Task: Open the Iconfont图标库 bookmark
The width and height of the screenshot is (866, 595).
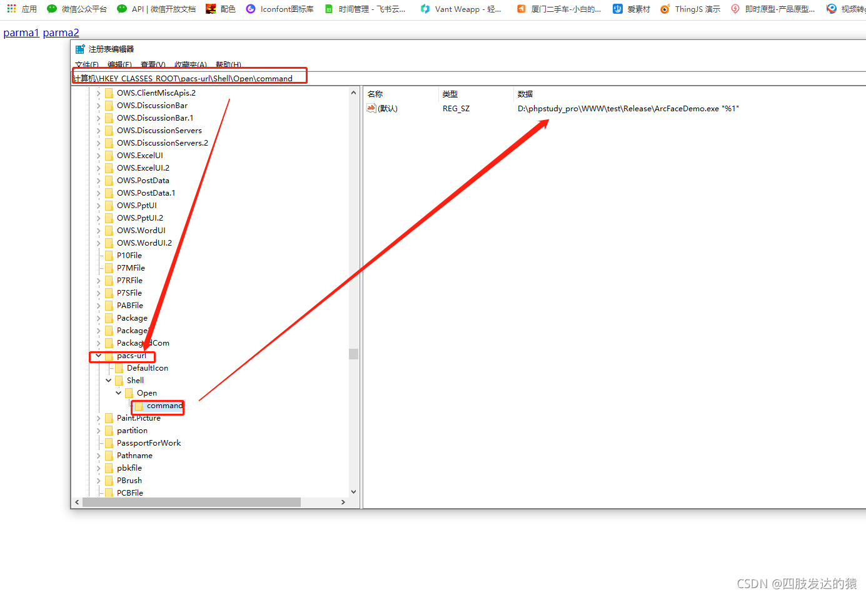Action: 279,9
